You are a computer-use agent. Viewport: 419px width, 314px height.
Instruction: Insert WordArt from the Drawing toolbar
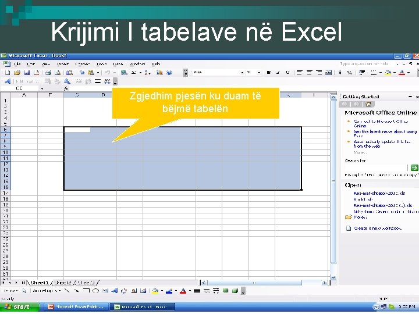point(115,291)
